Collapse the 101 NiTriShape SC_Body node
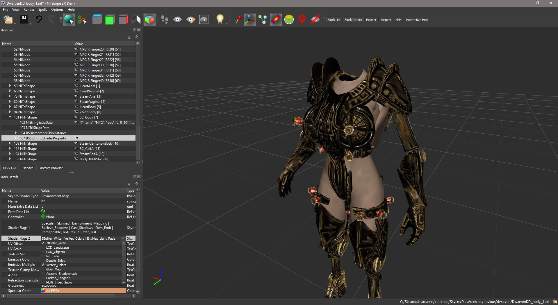This screenshot has height=305, width=558. (x=10, y=117)
